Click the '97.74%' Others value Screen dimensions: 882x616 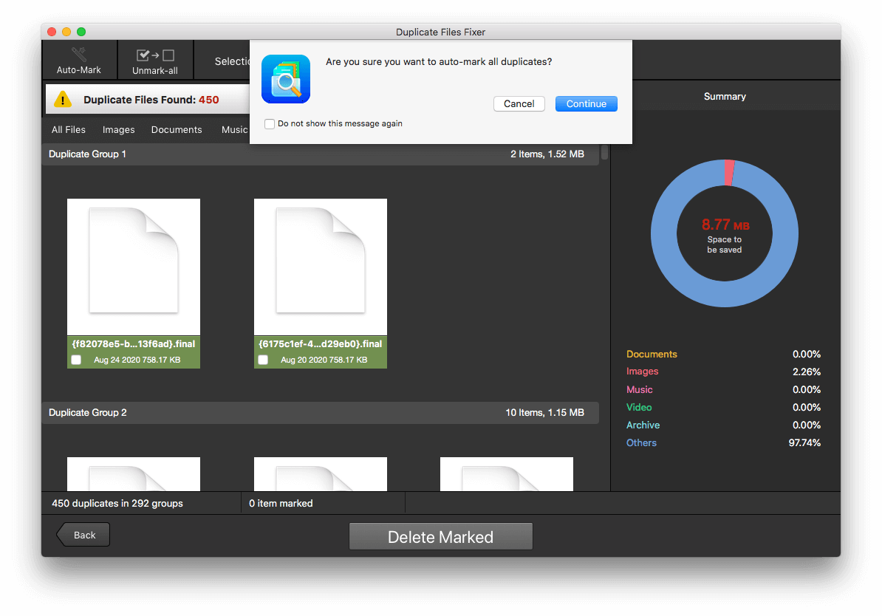[x=804, y=442]
